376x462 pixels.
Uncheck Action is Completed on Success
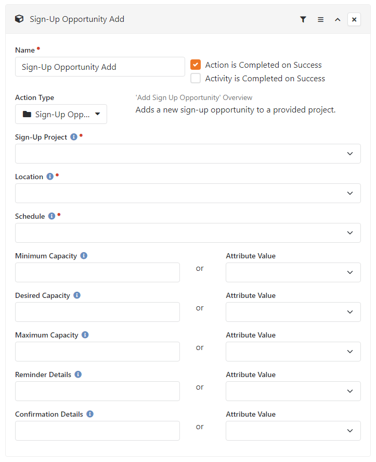(x=196, y=65)
